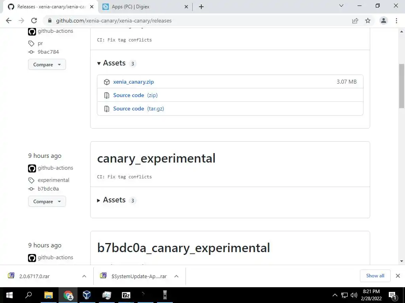Open github-actions profile for b7bdc0a_canary_experimental

pos(55,257)
